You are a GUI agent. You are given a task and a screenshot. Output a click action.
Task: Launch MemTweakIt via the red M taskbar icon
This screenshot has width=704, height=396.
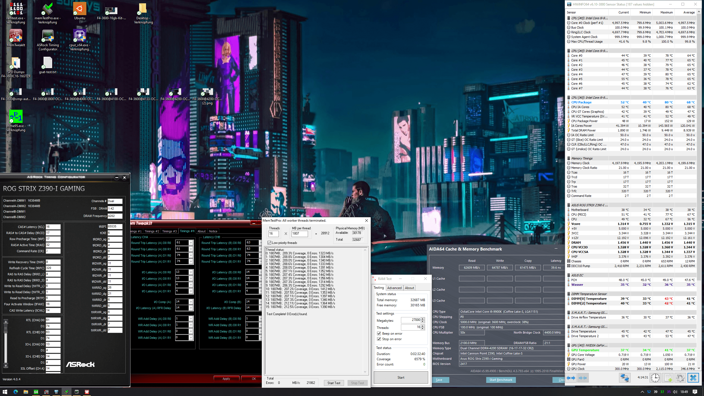tap(87, 392)
